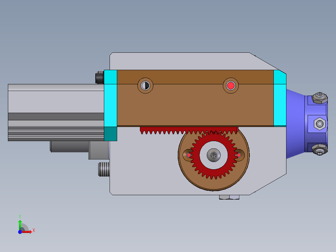Pick the center screw of the red gear
Screen dimensions: 336x252
214,155
